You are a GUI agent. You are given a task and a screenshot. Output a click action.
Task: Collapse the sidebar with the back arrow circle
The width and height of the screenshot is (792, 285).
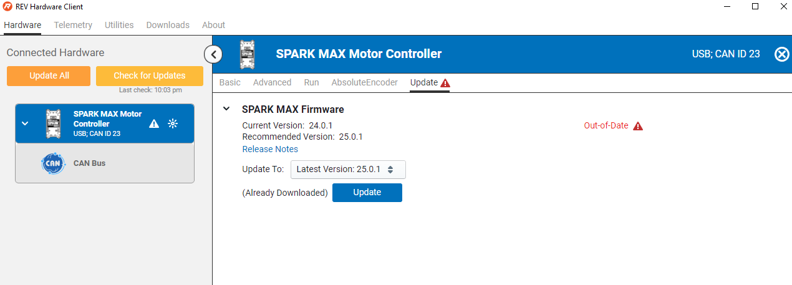point(213,54)
